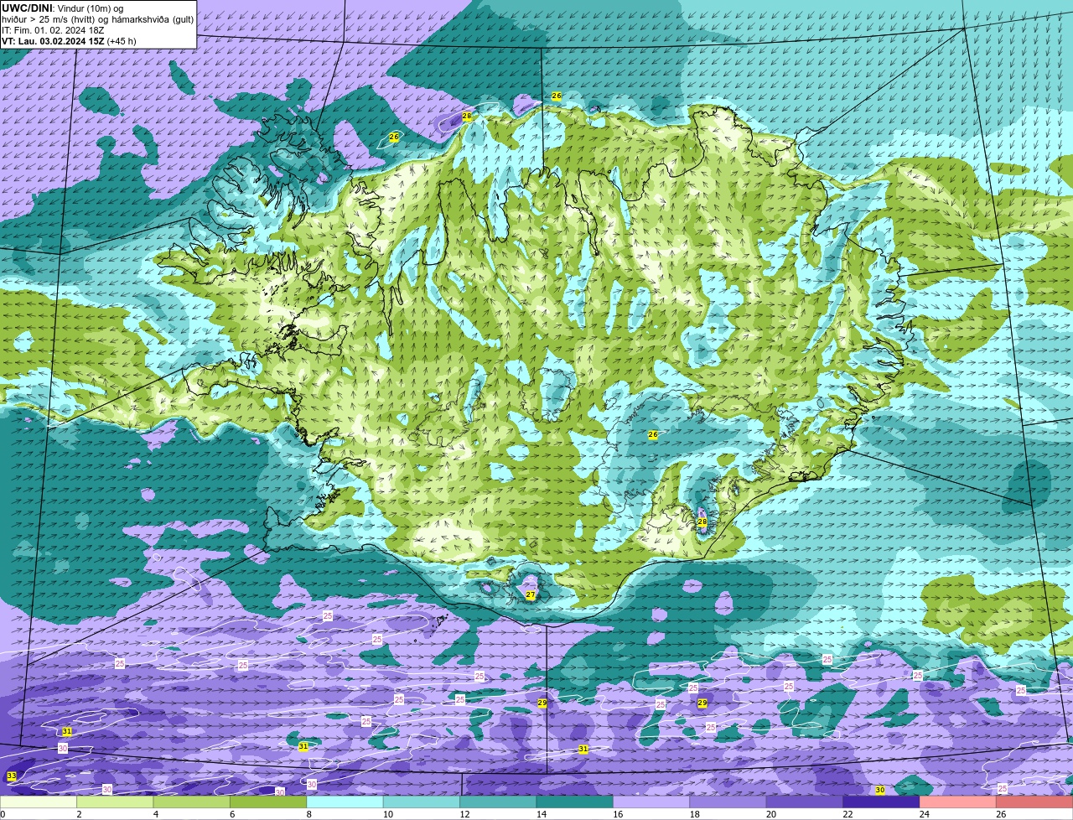Click the legend tick label "6"
The height and width of the screenshot is (820, 1073).
231,814
